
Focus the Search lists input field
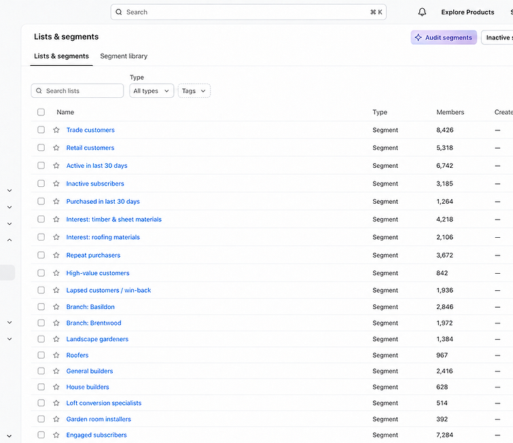click(77, 90)
